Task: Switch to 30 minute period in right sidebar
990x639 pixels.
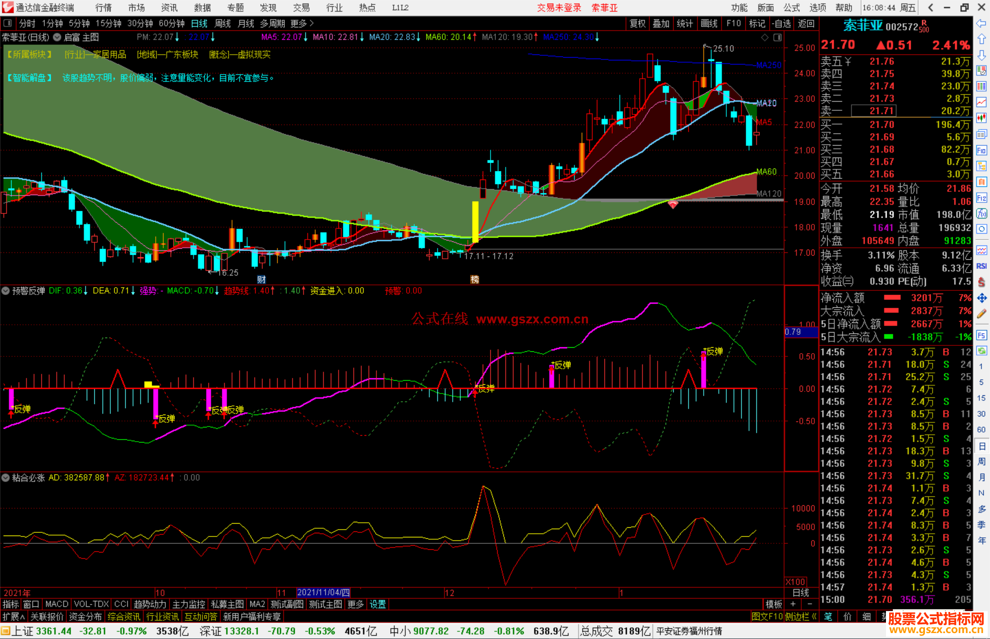Action: point(981,414)
